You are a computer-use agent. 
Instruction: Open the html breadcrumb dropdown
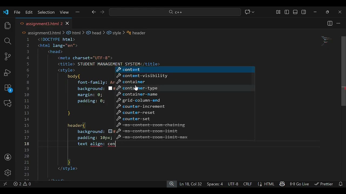74,33
